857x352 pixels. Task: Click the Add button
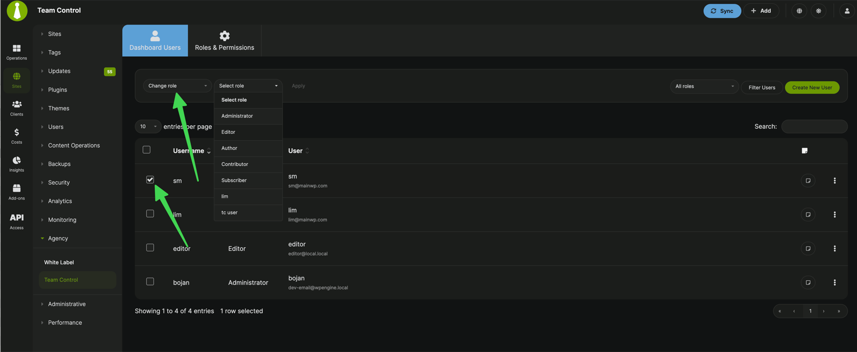(761, 11)
